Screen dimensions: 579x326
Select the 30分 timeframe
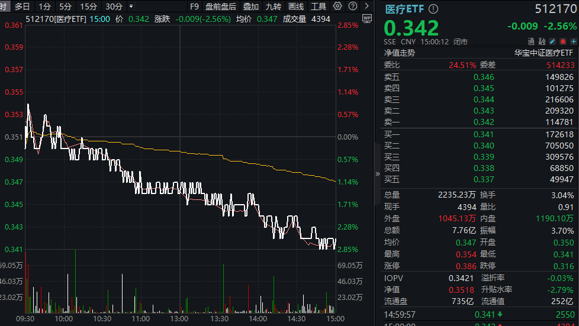point(114,7)
